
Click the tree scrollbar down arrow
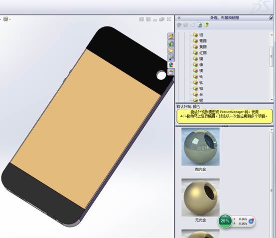(x=272, y=100)
